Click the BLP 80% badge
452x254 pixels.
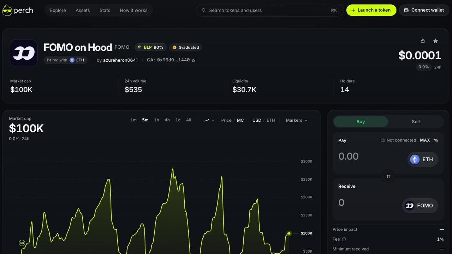pyautogui.click(x=150, y=47)
